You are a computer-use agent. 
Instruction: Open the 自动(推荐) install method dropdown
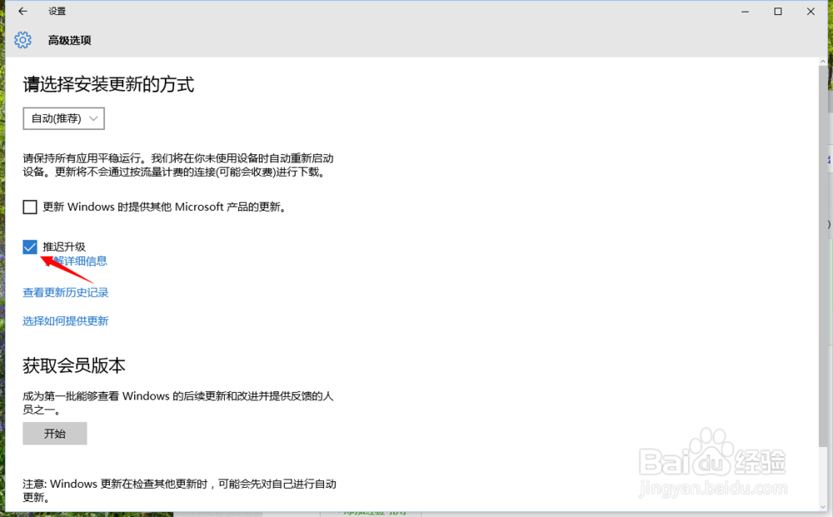pos(64,118)
